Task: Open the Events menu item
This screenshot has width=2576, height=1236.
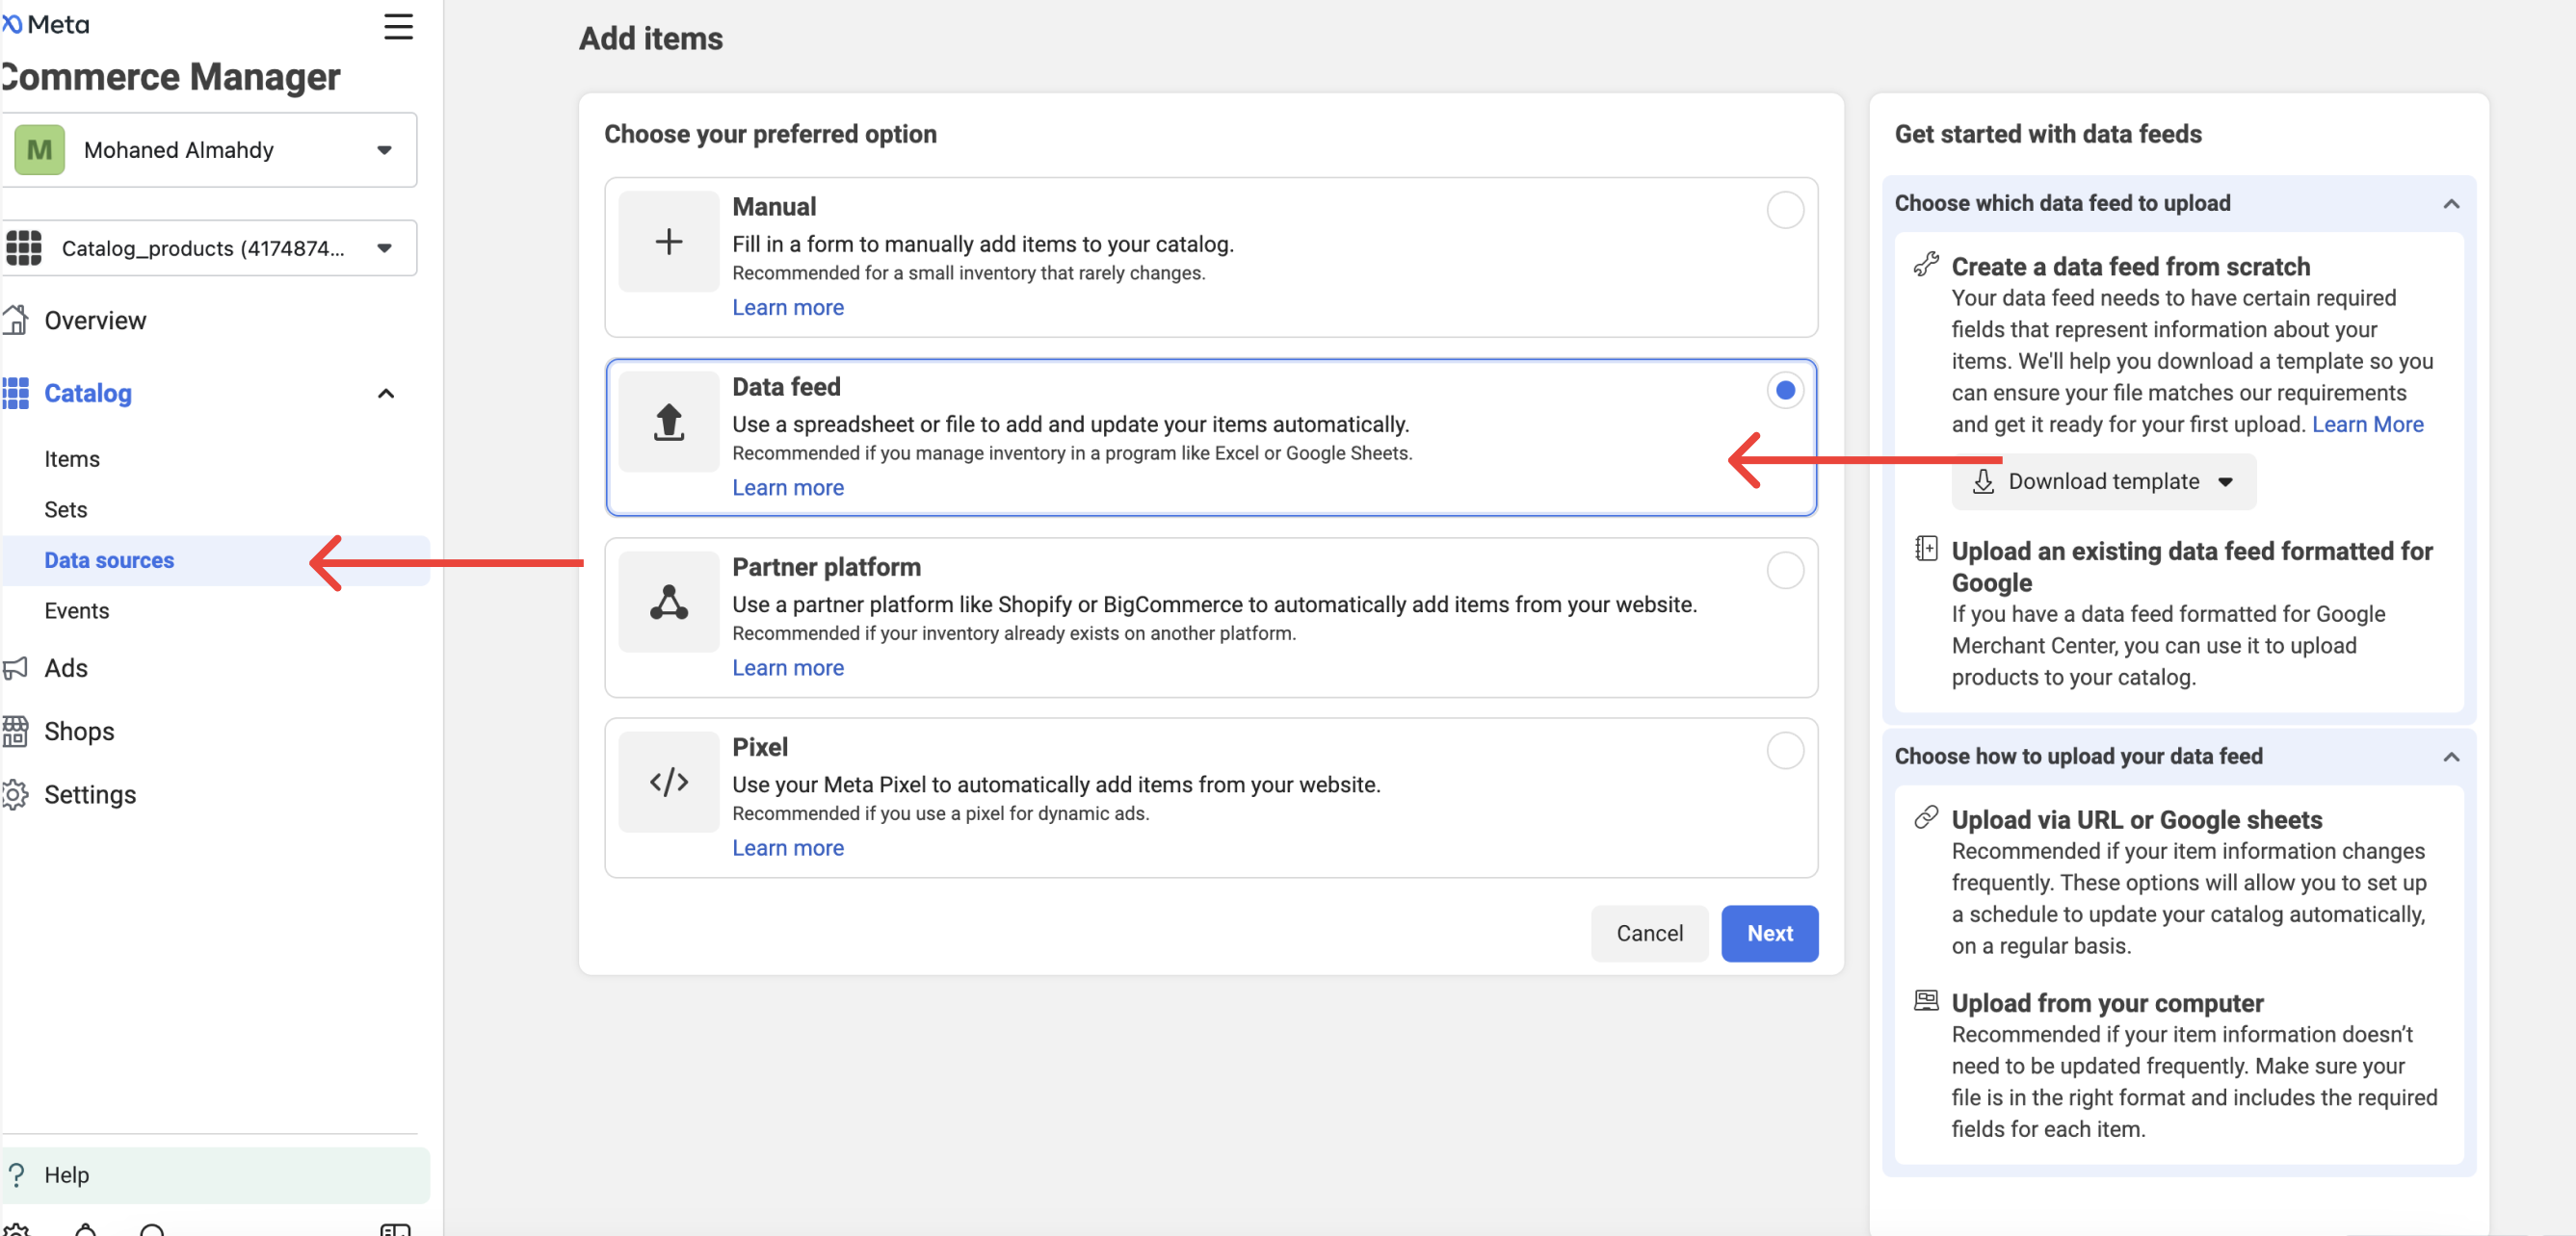Action: (77, 610)
